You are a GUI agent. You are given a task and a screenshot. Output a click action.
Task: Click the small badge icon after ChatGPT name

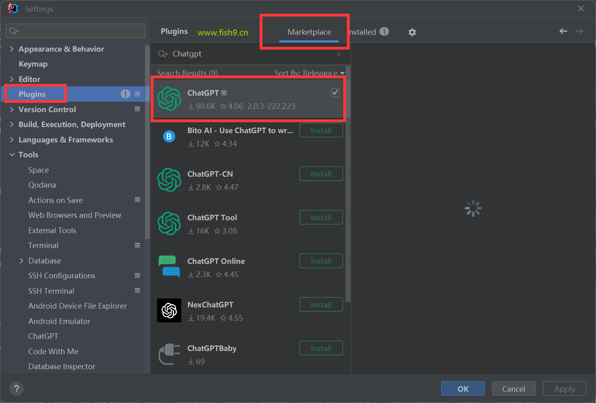click(224, 93)
